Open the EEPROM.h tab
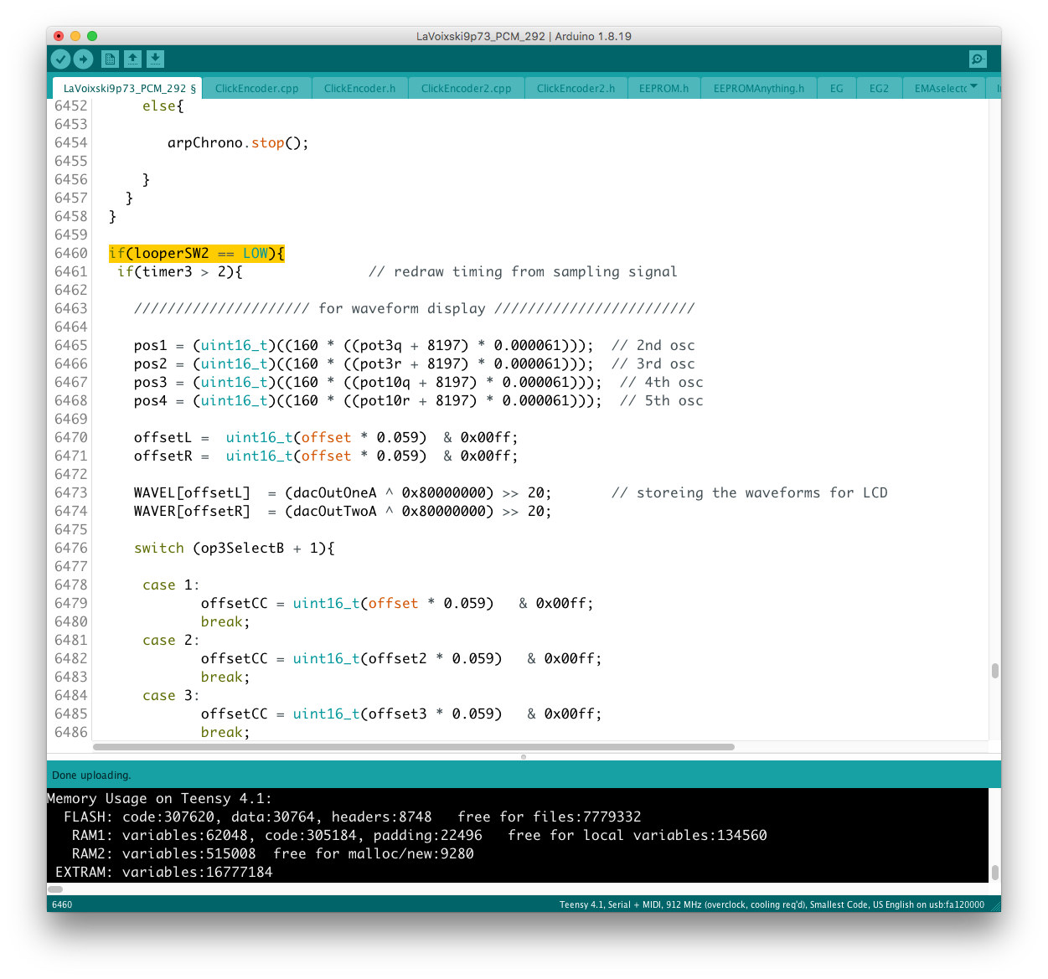1048x979 pixels. coord(663,88)
